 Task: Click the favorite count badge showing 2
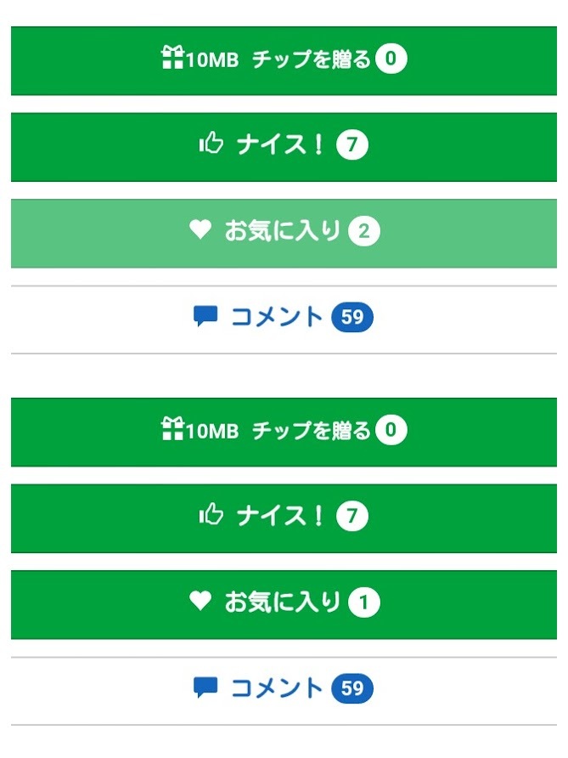point(364,232)
